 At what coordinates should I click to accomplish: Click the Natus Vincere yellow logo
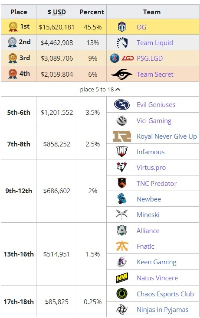coord(122,278)
